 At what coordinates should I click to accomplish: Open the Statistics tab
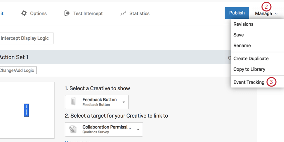click(x=139, y=13)
